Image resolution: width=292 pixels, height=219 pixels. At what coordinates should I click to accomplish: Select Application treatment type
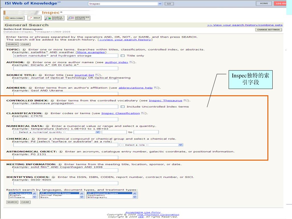point(96,195)
